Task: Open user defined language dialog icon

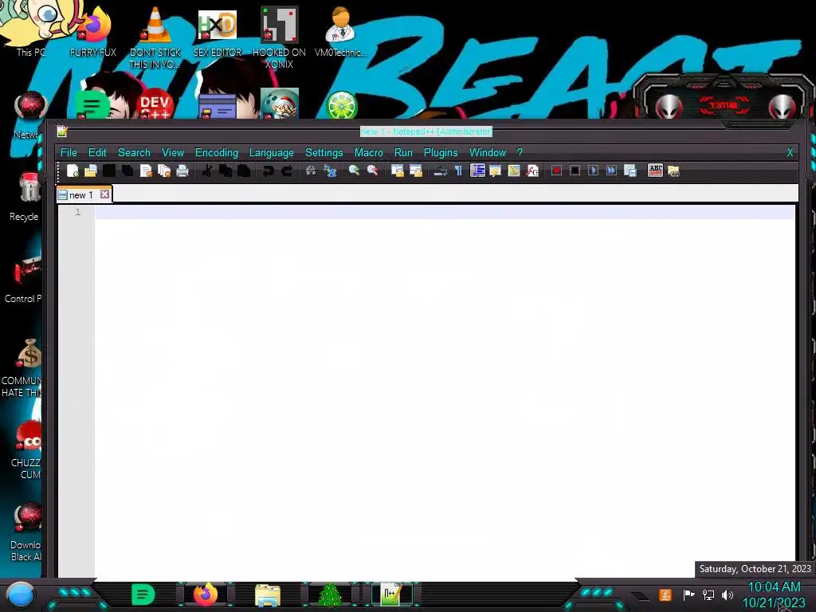Action: click(x=496, y=171)
